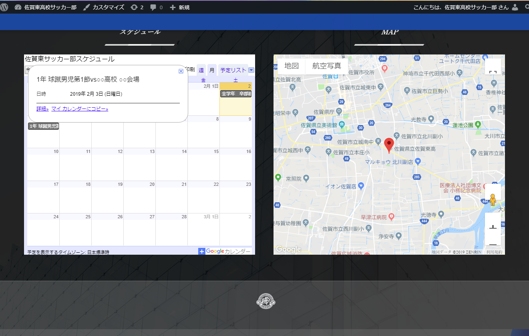The height and width of the screenshot is (336, 529).
Task: Zoom in on the map
Action: (x=493, y=226)
